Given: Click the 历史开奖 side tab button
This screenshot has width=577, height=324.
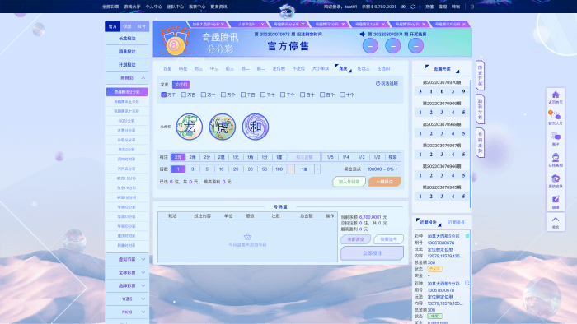Looking at the screenshot, I should (x=480, y=76).
